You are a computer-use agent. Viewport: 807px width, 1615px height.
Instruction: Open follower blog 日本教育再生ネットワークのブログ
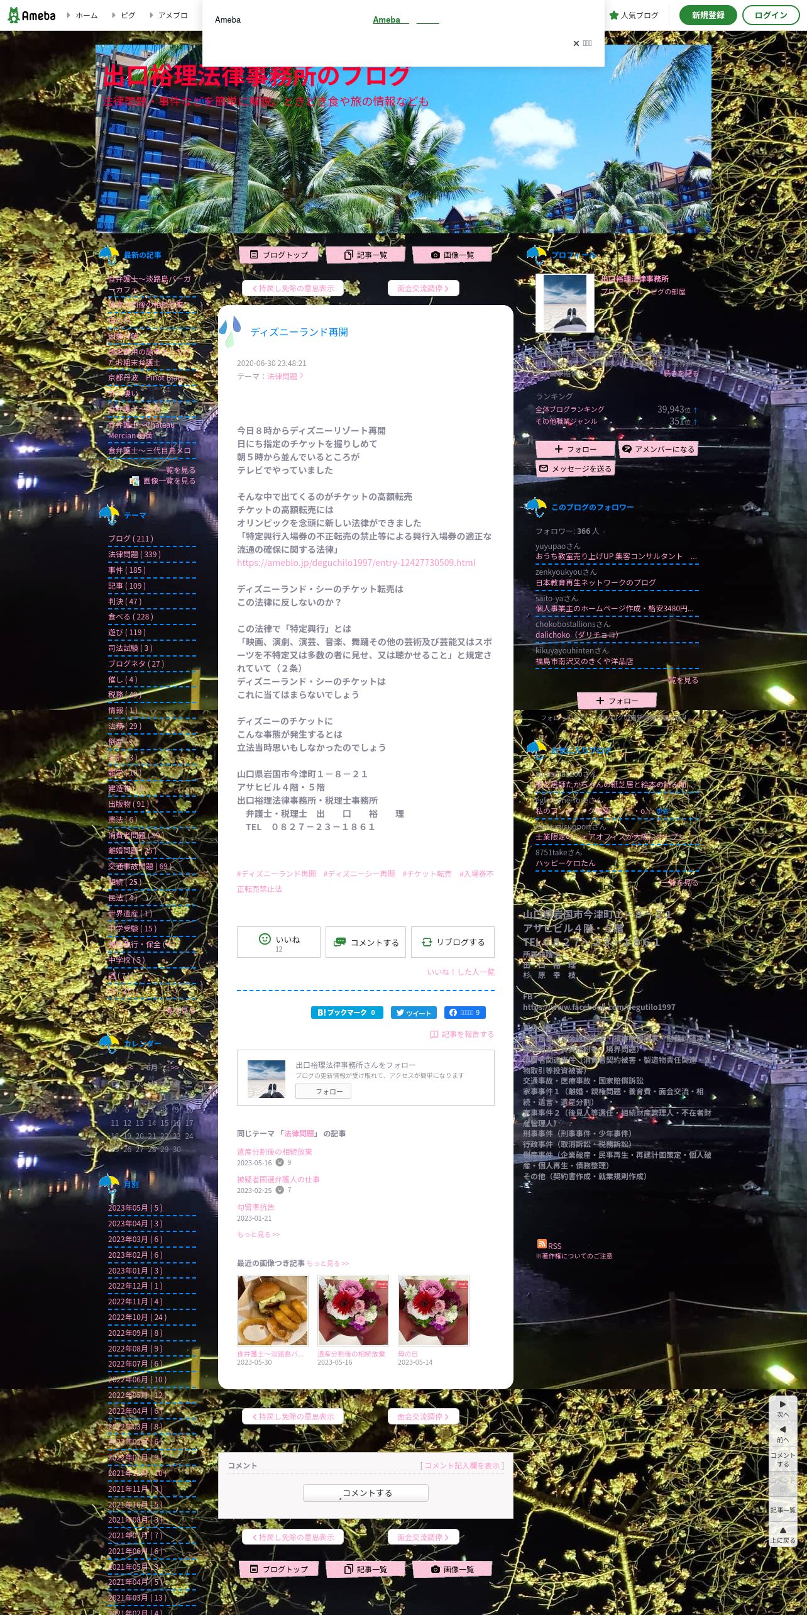click(x=595, y=582)
